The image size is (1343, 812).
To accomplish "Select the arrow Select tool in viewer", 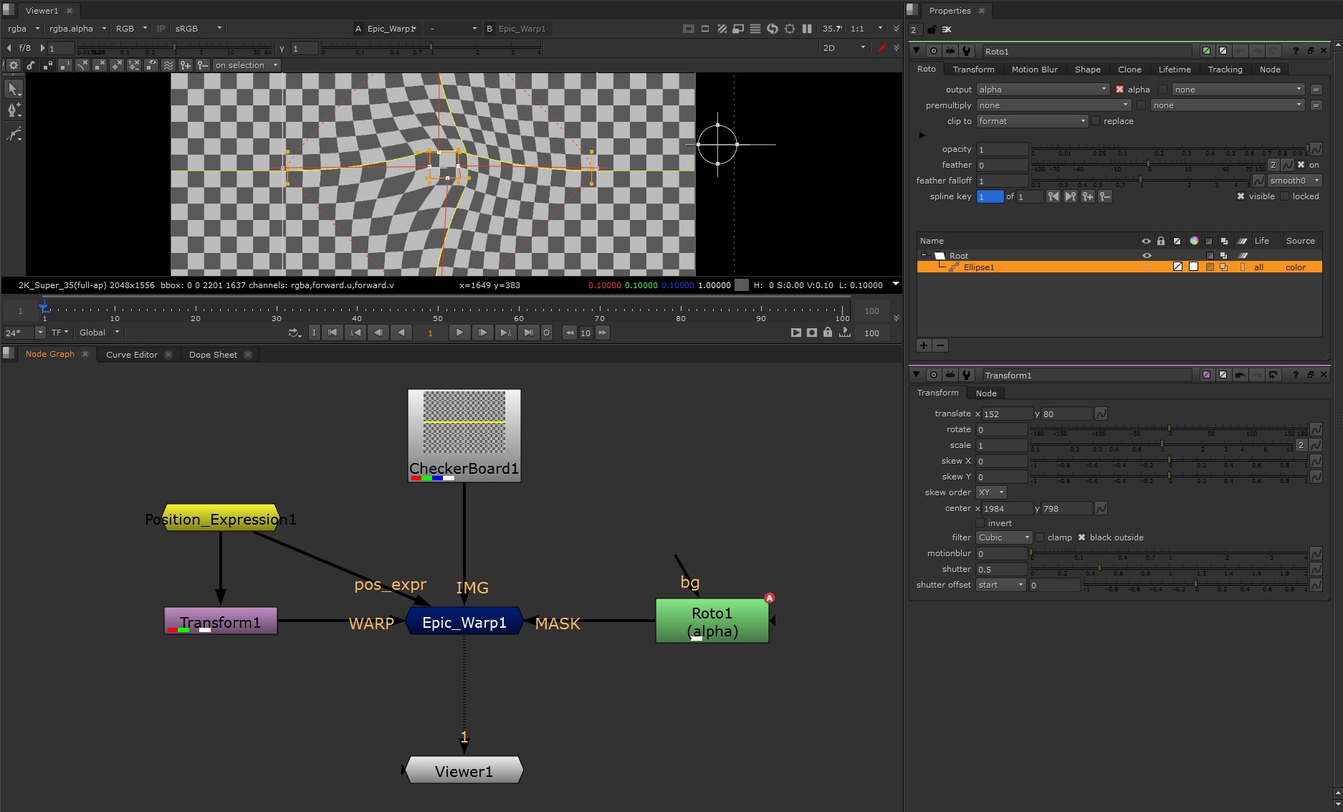I will tap(13, 89).
